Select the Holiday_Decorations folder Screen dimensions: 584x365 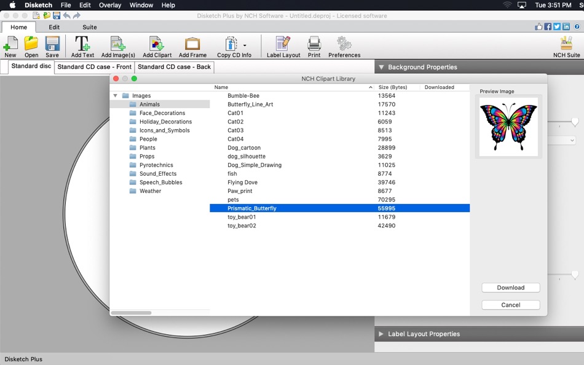point(165,122)
